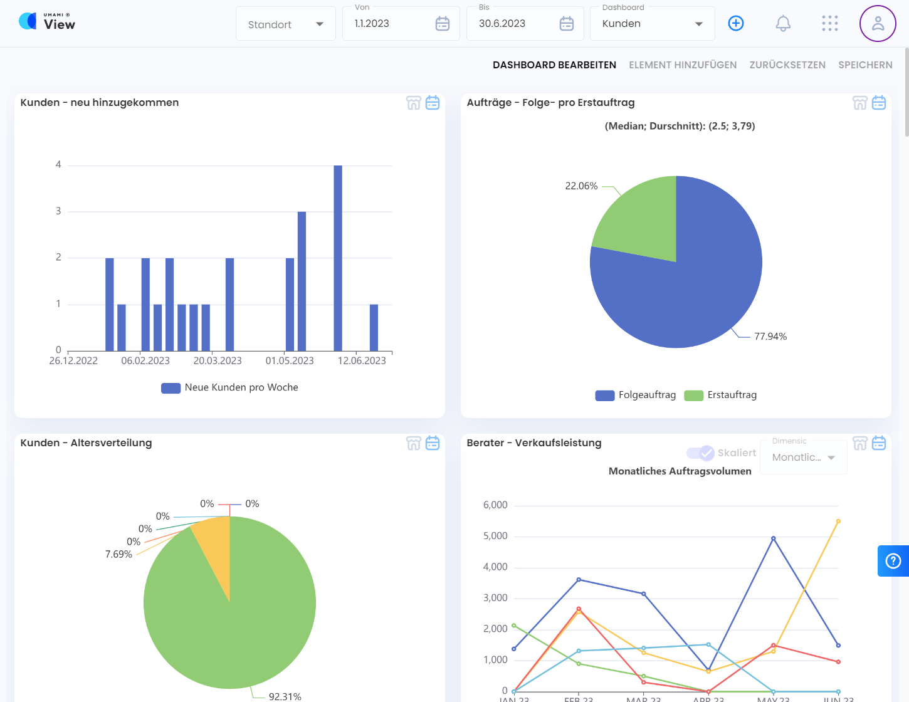
Task: Click the calendar icon in the Von field
Action: (443, 24)
